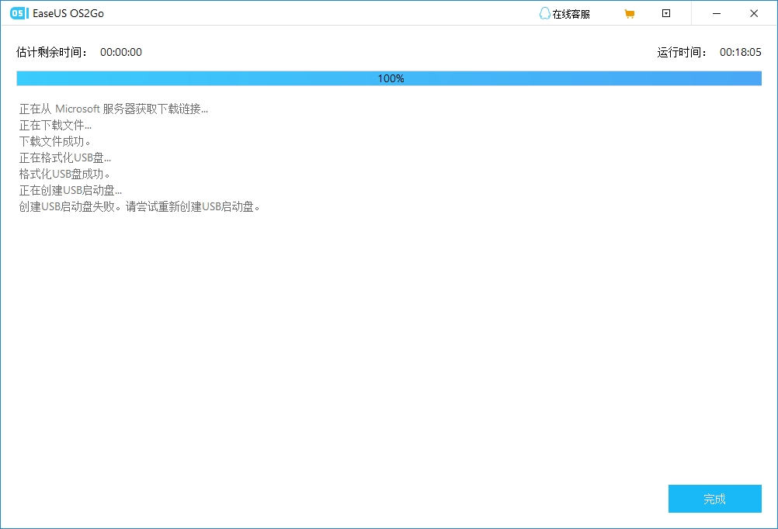Select the 下载文件成功 log entry
Image resolution: width=778 pixels, height=529 pixels.
(x=55, y=141)
